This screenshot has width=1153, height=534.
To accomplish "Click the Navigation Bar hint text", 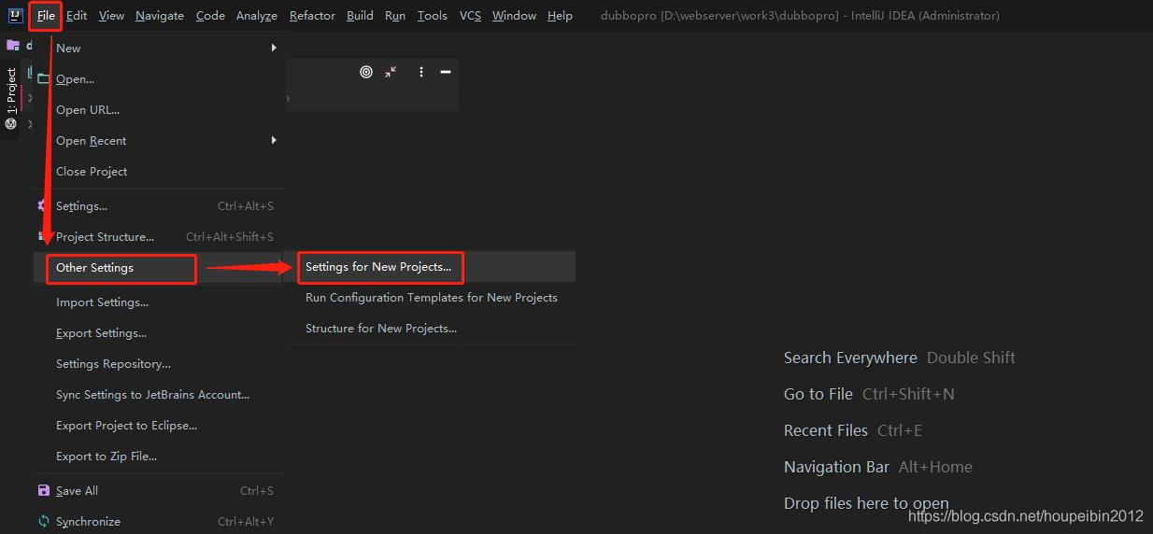I will 836,467.
